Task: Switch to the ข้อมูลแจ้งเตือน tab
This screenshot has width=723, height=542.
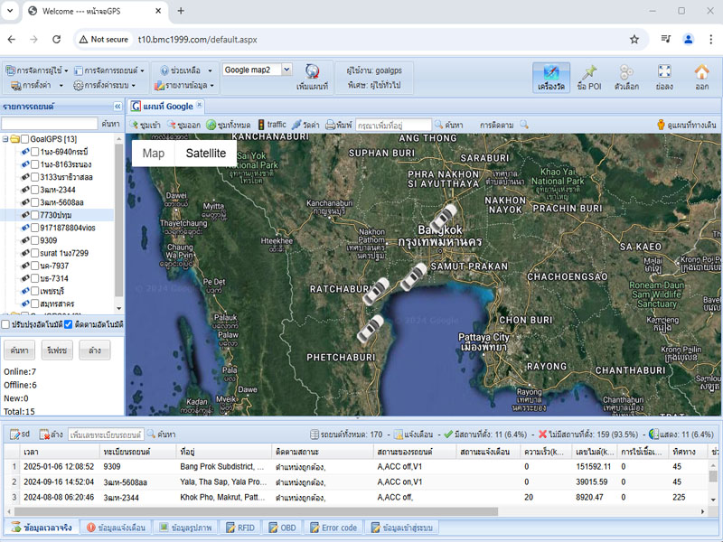Action: tap(116, 528)
